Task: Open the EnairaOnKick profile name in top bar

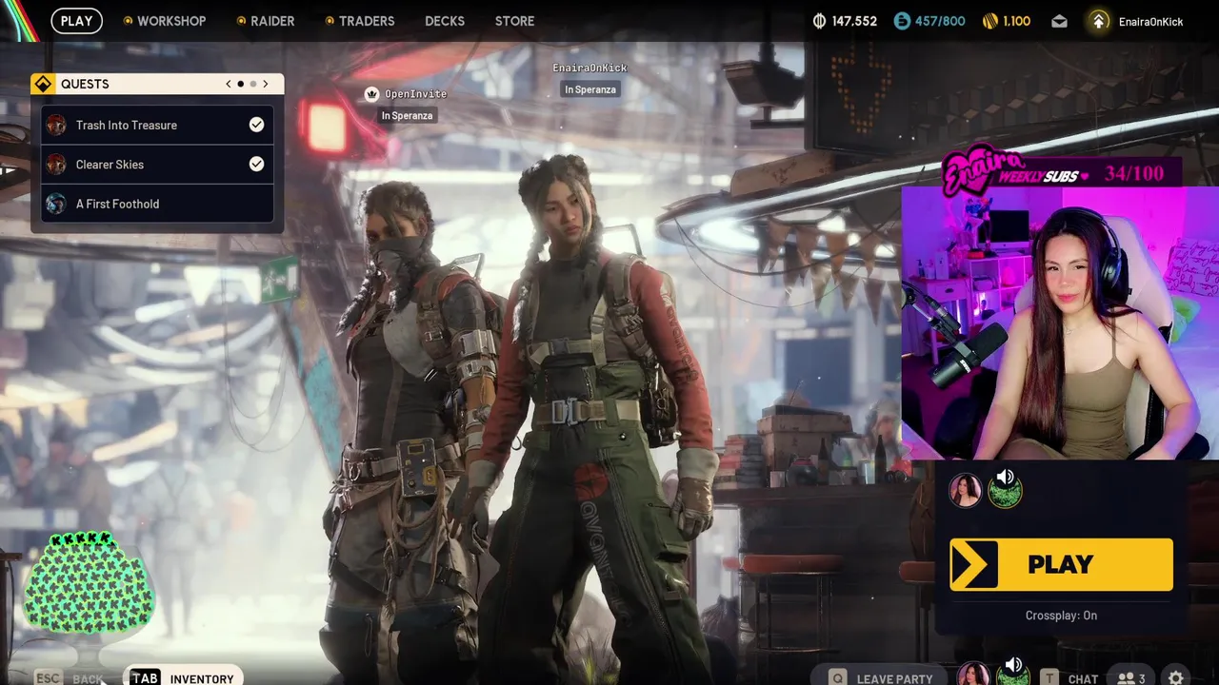Action: (x=1150, y=22)
